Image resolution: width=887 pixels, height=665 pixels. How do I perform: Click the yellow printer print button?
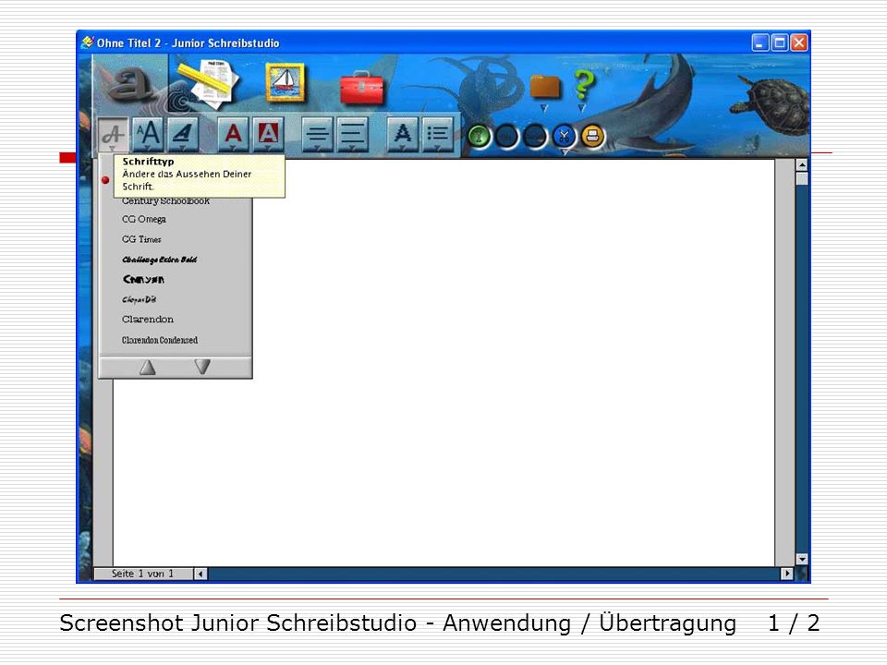[x=593, y=137]
